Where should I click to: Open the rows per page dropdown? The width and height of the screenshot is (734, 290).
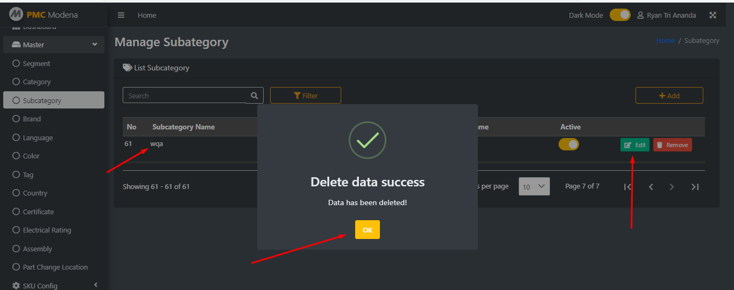coord(534,186)
